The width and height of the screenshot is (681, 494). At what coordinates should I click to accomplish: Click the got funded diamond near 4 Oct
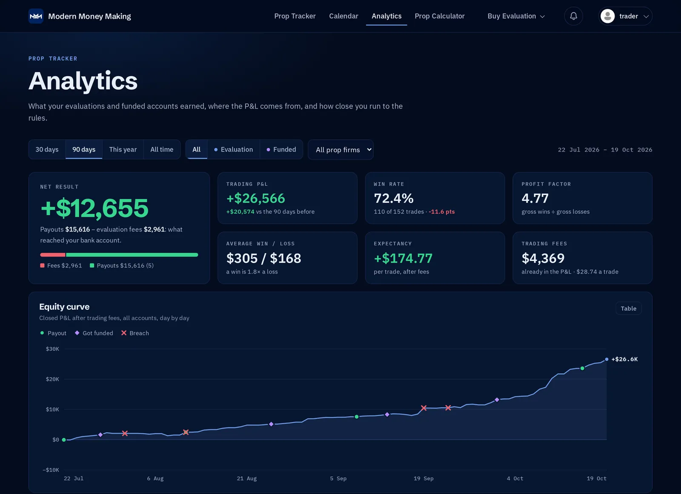(x=497, y=400)
